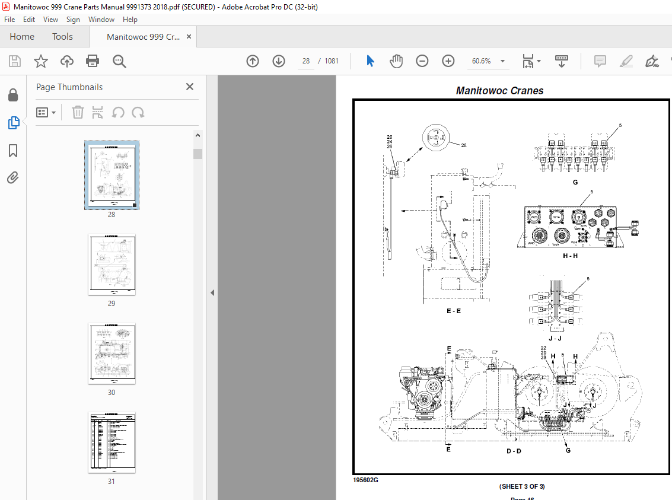The width and height of the screenshot is (672, 500).
Task: Open the Bookmarks panel icon
Action: click(x=13, y=151)
